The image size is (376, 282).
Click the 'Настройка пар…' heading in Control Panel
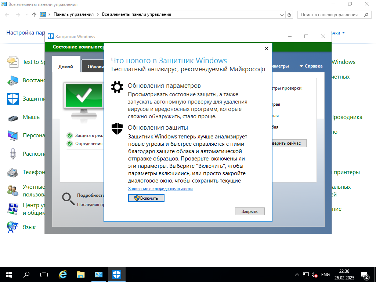click(x=25, y=33)
